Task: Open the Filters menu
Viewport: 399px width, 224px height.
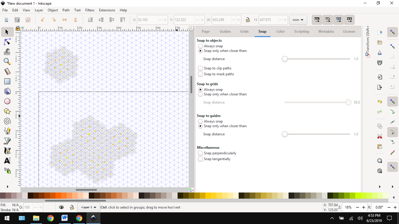Action: point(90,10)
